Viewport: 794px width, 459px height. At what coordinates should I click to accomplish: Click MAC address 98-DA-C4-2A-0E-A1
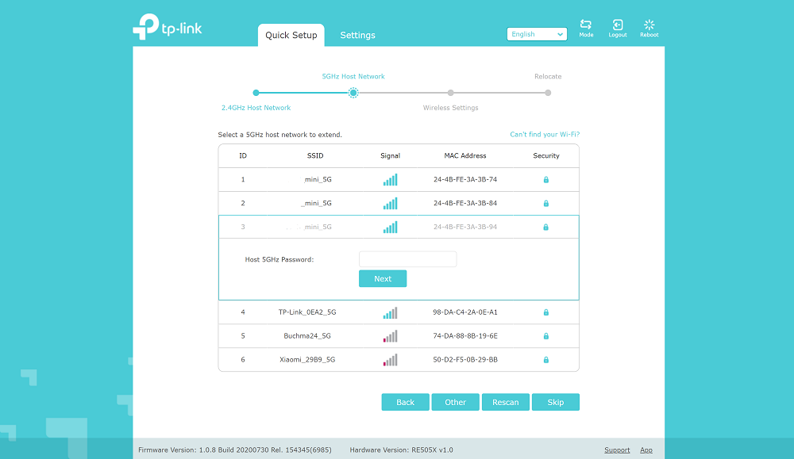coord(464,312)
